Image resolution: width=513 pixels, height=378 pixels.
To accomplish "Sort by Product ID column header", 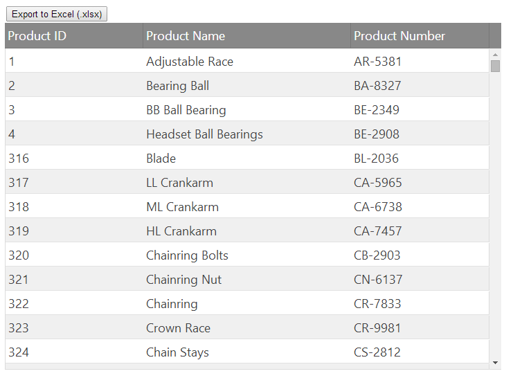I will [x=37, y=36].
